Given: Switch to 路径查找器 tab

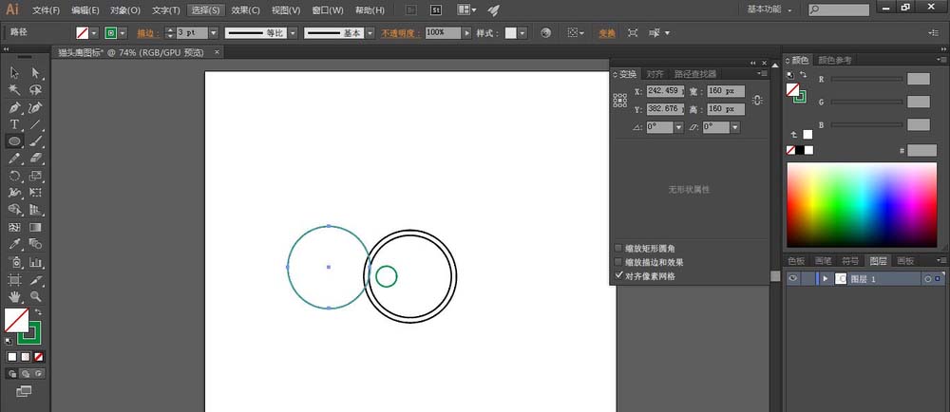Looking at the screenshot, I should coord(695,74).
